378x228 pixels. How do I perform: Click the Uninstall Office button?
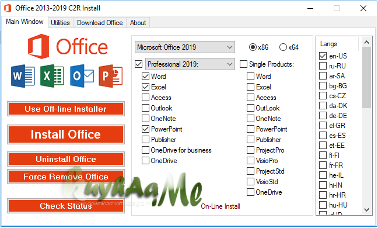(66, 159)
